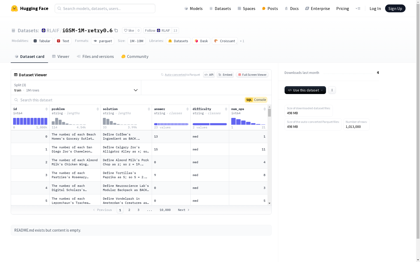Click the Auto-converted to Parquet link
The height and width of the screenshot is (262, 420).
pyautogui.click(x=180, y=75)
